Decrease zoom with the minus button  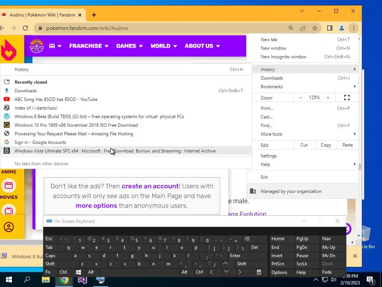click(x=301, y=98)
